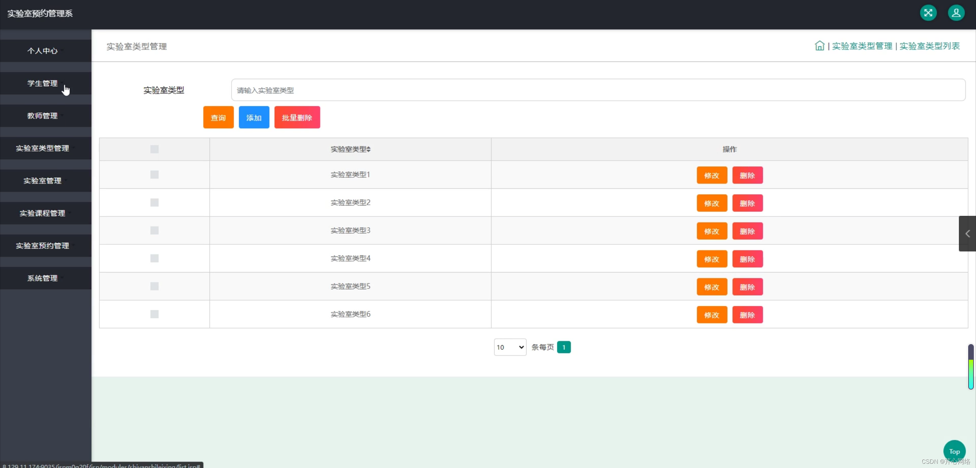Click the blue 添加 button
This screenshot has height=468, width=976.
pos(254,118)
